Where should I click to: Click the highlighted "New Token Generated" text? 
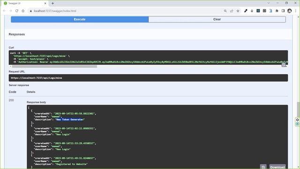70,120
